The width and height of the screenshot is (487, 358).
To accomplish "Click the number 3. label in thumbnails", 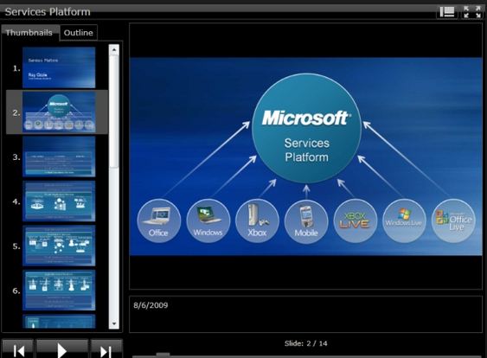I will point(16,157).
